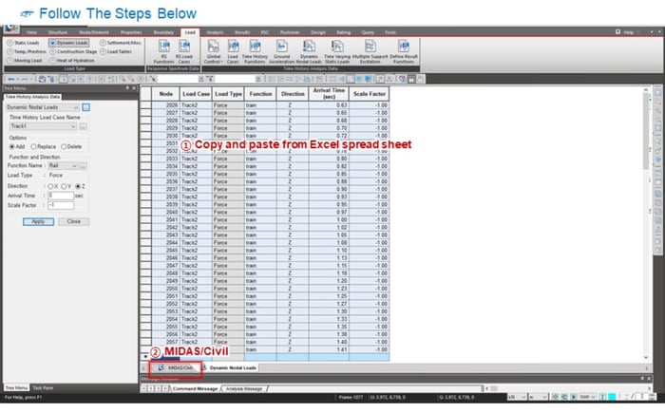The width and height of the screenshot is (665, 413).
Task: Select table cell for node 2026
Action: 165,105
